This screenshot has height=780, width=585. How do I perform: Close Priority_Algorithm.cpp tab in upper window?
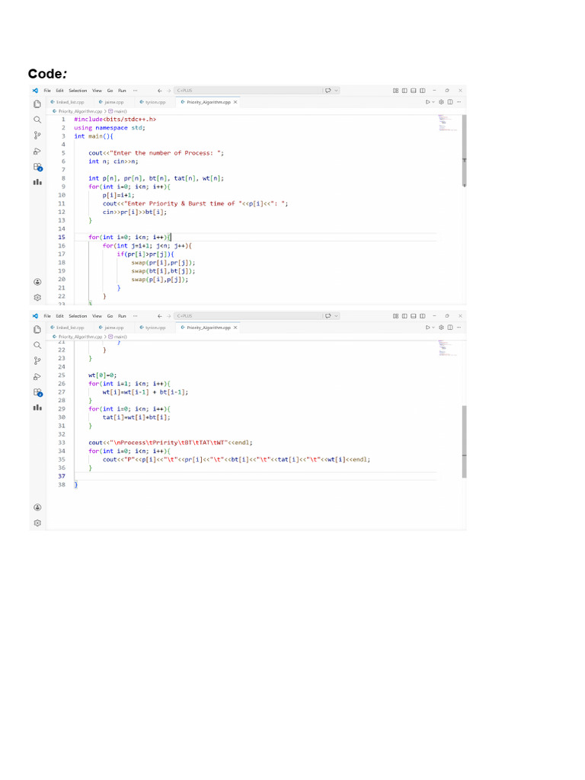click(x=235, y=102)
